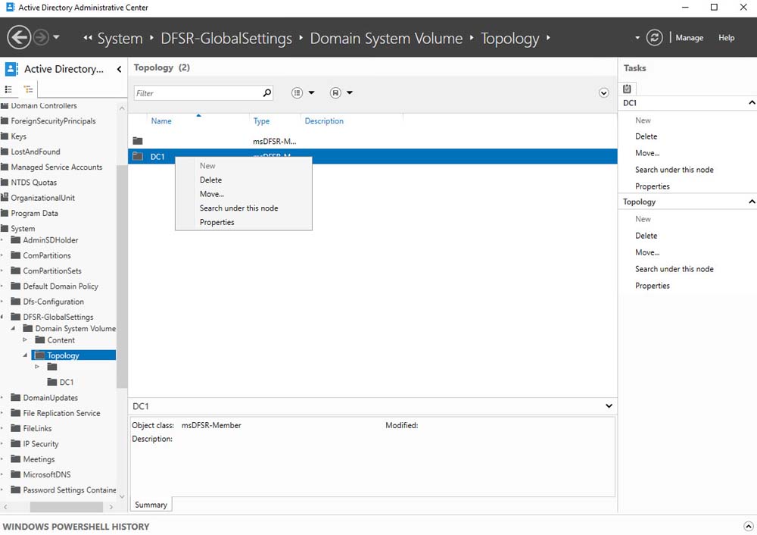Open the Tasks clipboard tab icon
757x535 pixels.
click(628, 89)
